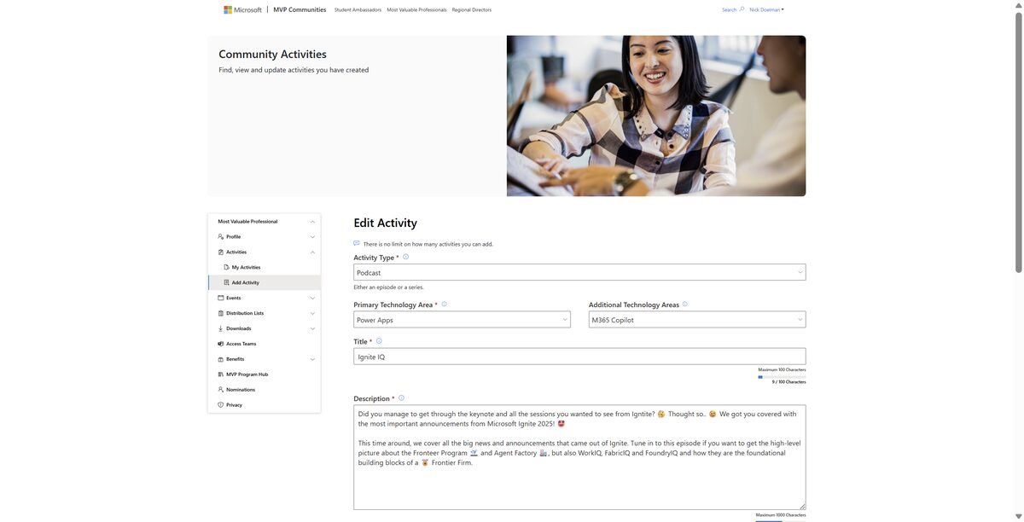1024x522 pixels.
Task: Open Regional Directors in top navigation
Action: pyautogui.click(x=472, y=9)
